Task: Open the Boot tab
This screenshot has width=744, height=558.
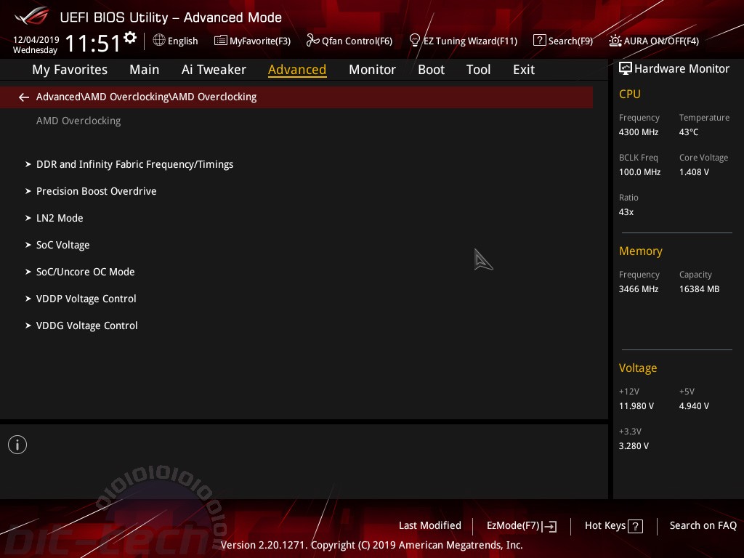Action: tap(431, 70)
